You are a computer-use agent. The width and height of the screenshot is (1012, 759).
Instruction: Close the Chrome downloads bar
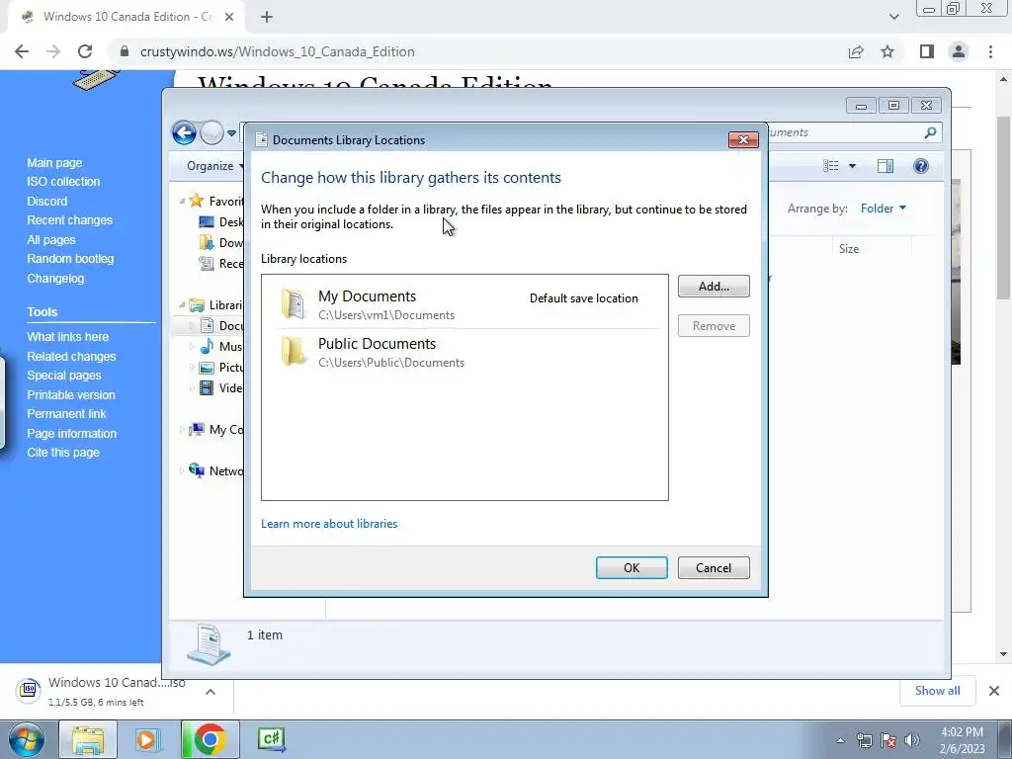pyautogui.click(x=994, y=691)
